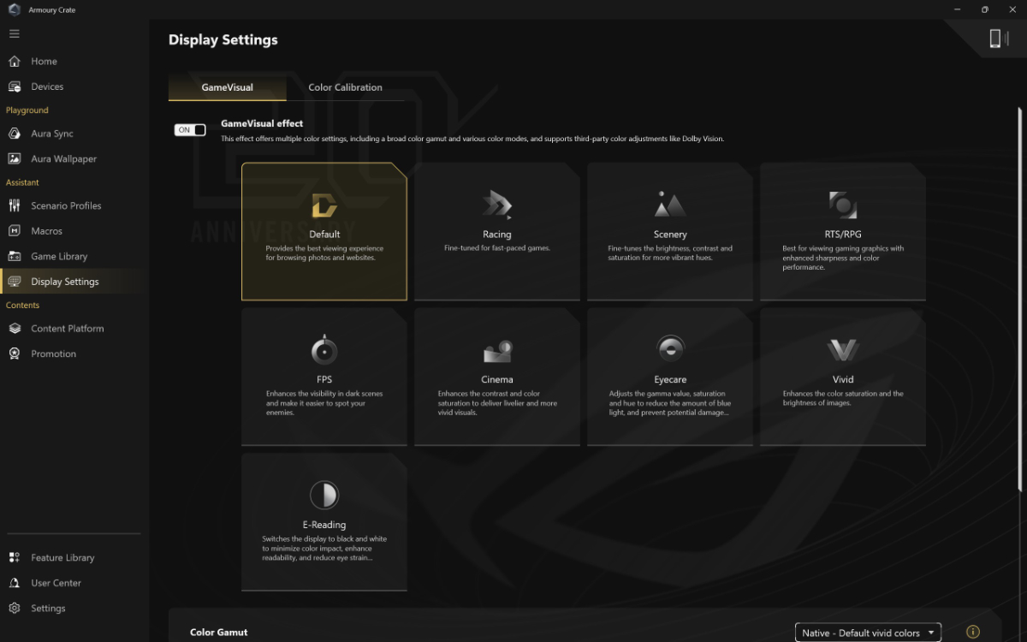Open the Color Gamut Native dropdown
The width and height of the screenshot is (1027, 642).
point(868,633)
